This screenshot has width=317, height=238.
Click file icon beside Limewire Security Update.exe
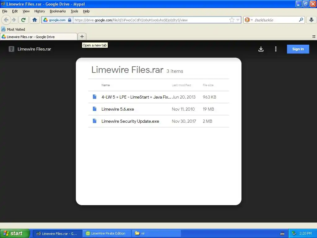[x=94, y=121]
